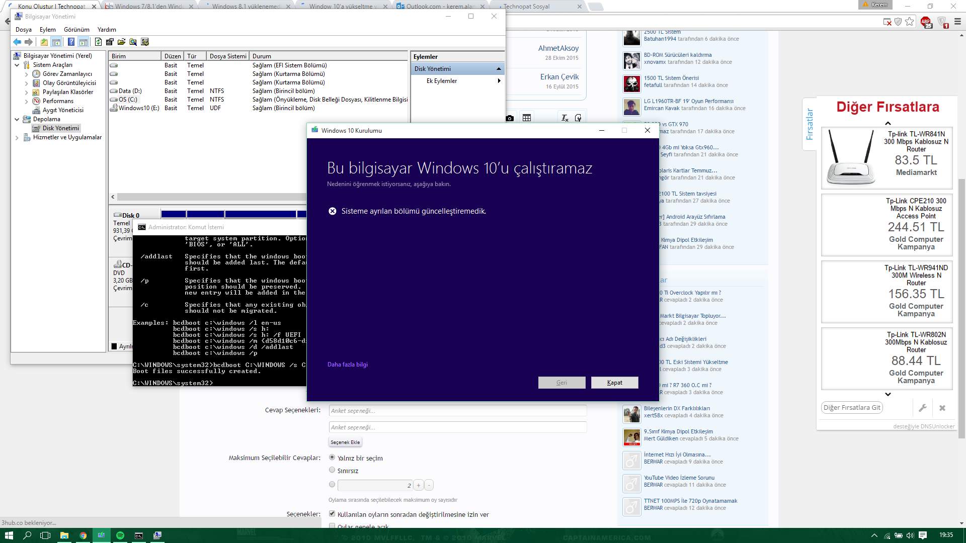Viewport: 966px width, 543px height.
Task: Click the Kapat button in Windows 10 Kurulumu
Action: point(615,383)
